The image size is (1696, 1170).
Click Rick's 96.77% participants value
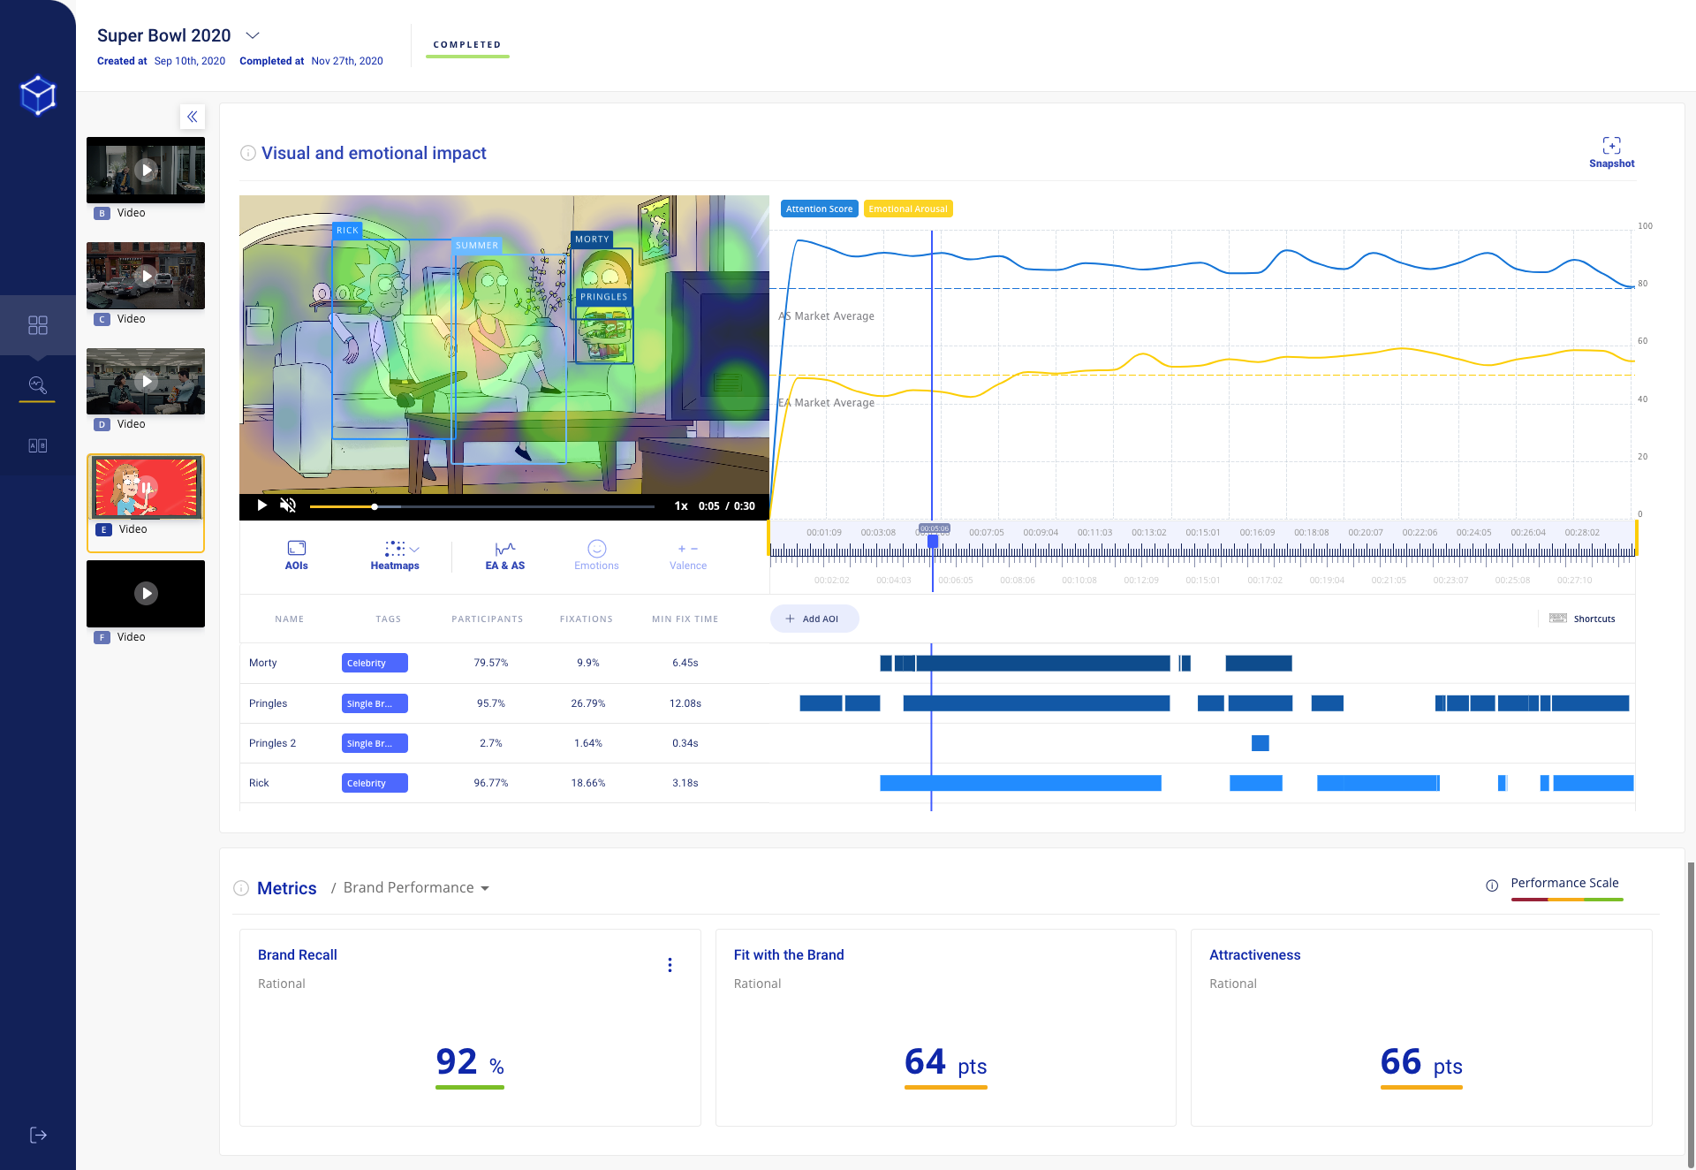coord(490,783)
